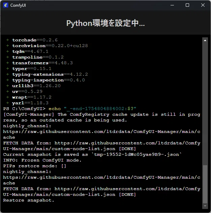Click the terminal scrollbar up arrow

point(205,40)
